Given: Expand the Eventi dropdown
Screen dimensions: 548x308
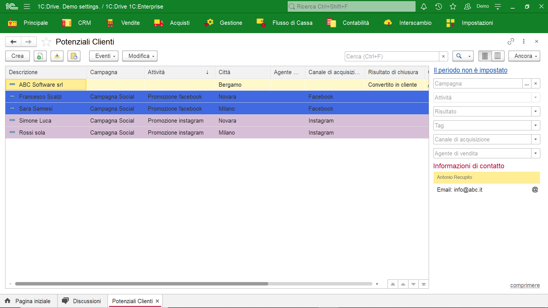Looking at the screenshot, I should [103, 56].
